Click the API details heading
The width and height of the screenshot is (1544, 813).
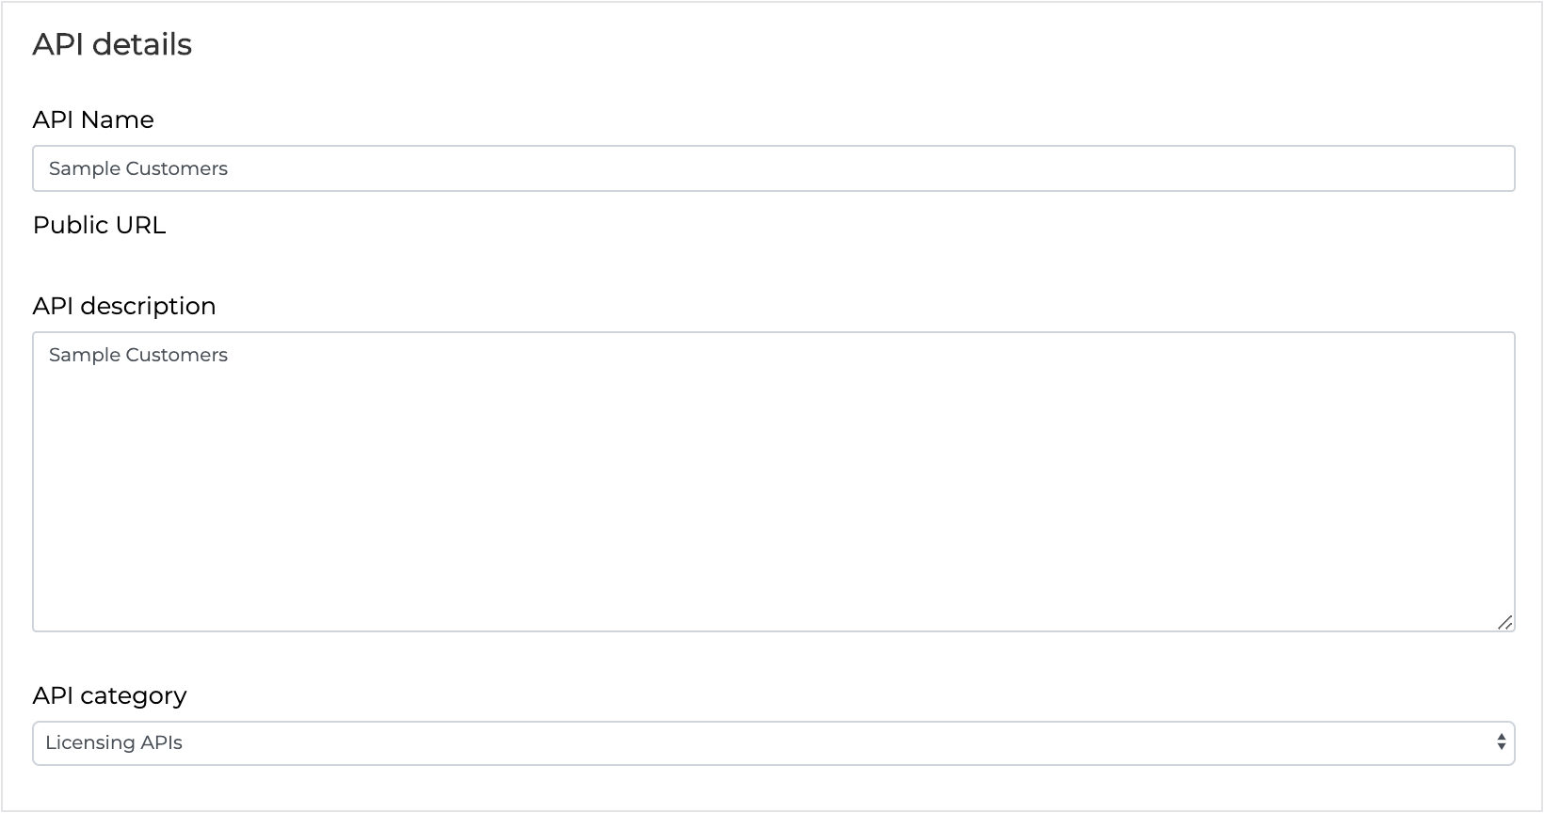pos(112,44)
